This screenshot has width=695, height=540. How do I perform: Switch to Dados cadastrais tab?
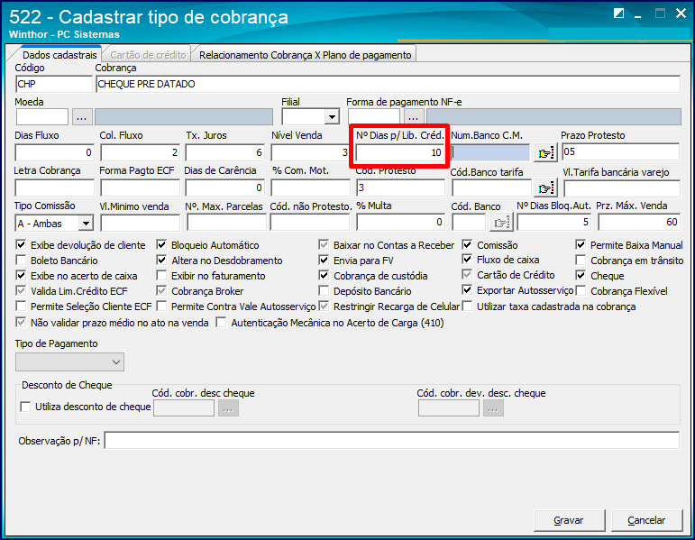(59, 55)
